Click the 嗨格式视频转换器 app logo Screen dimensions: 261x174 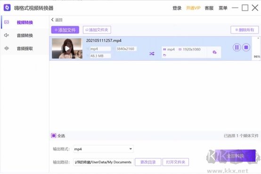coord(7,8)
